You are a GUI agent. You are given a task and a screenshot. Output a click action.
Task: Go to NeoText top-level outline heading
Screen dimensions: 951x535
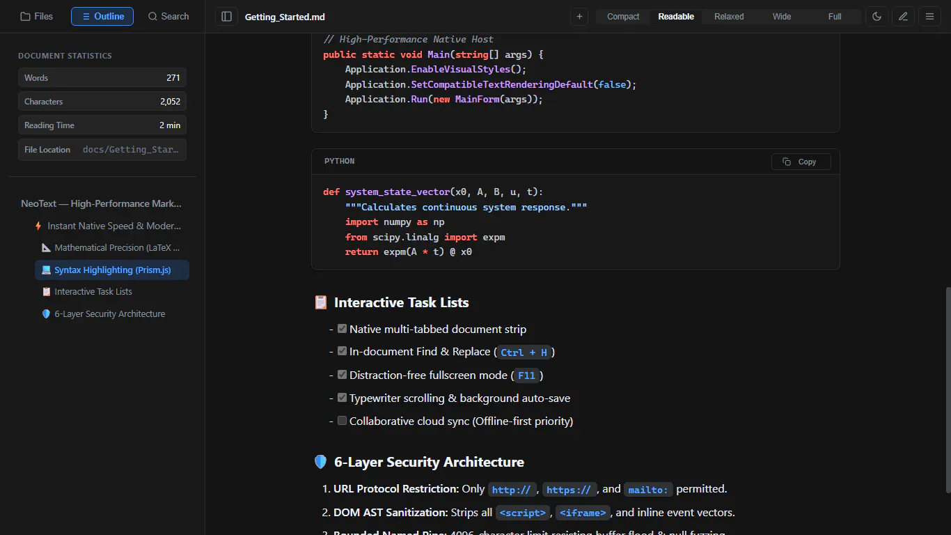pos(102,204)
